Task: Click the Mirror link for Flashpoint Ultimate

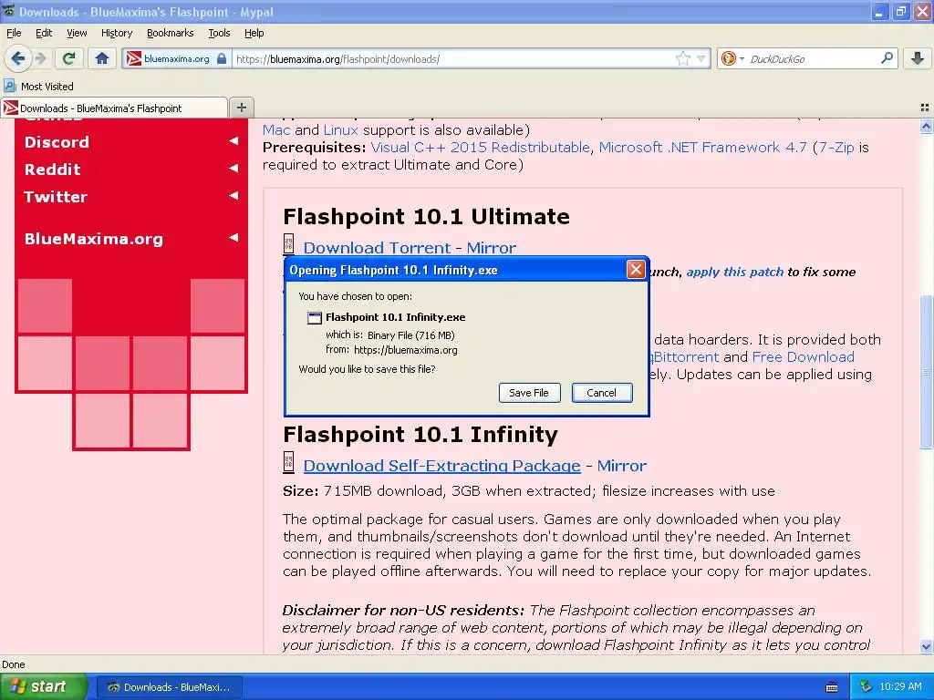Action: click(x=492, y=248)
